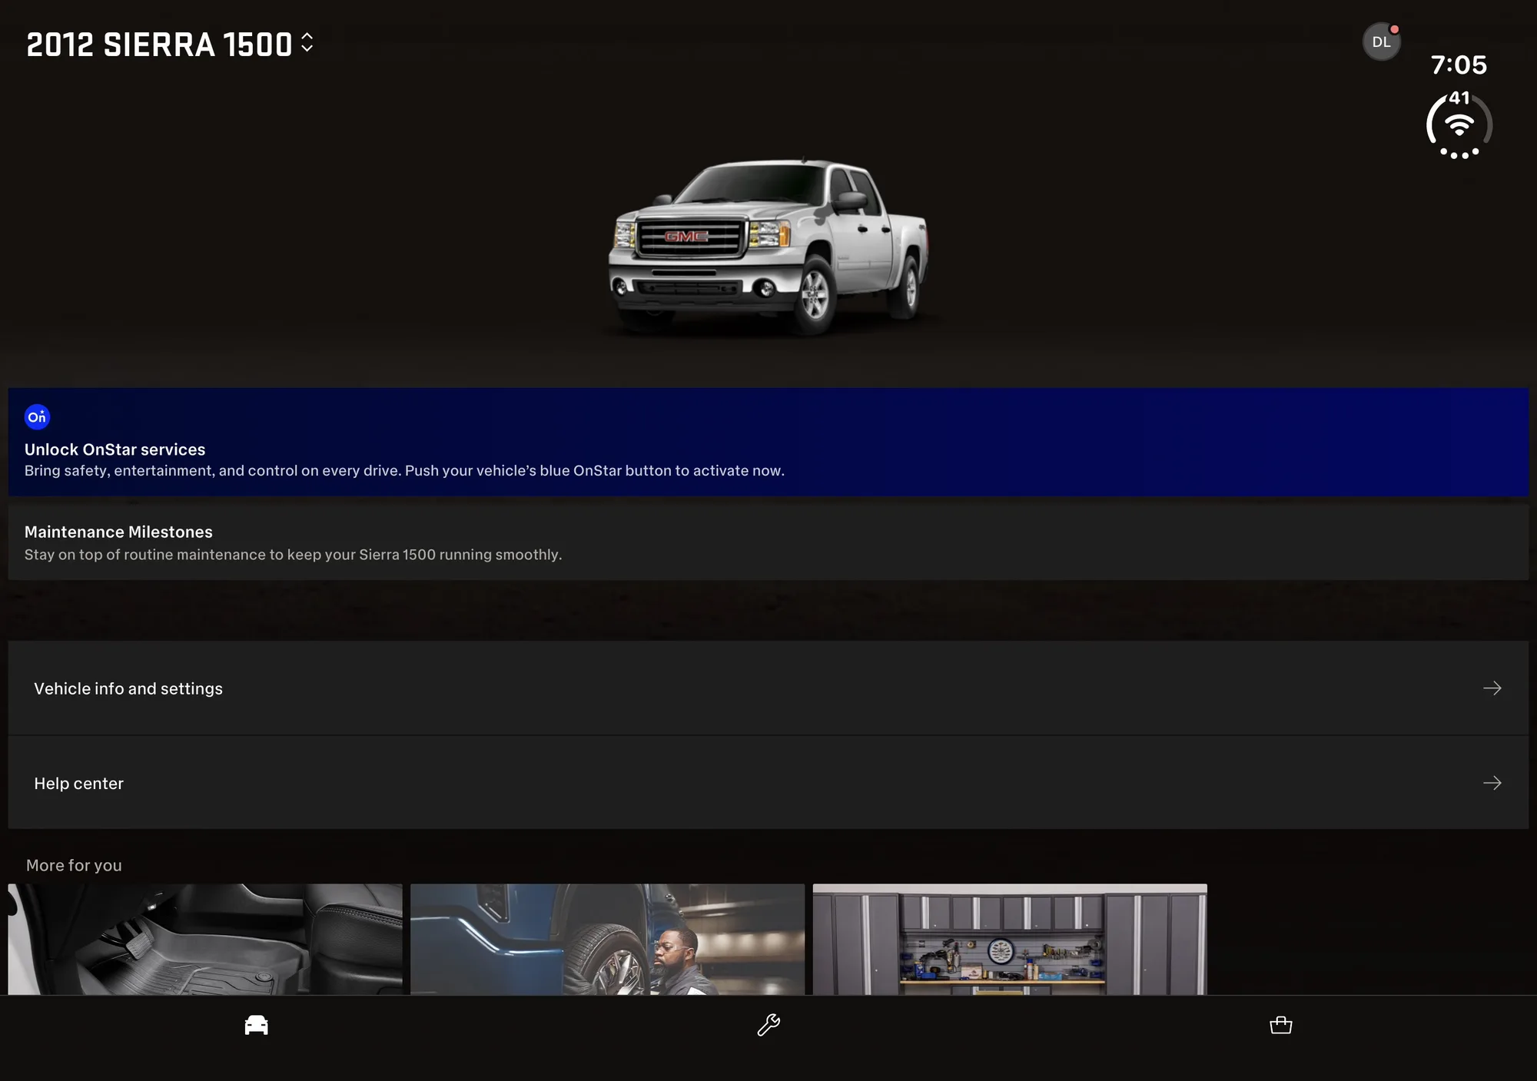Viewport: 1537px width, 1081px height.
Task: Tap the Wi-Fi signal gauge icon
Action: pyautogui.click(x=1459, y=125)
